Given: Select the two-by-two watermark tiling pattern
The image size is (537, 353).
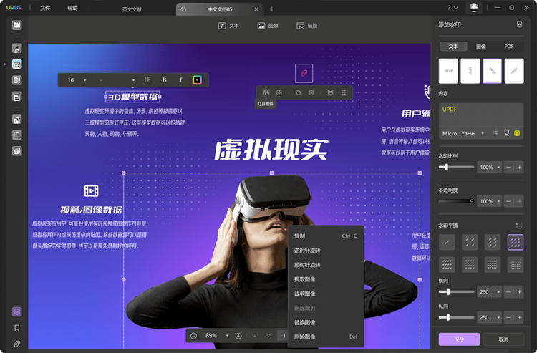Looking at the screenshot, I should coord(470,243).
